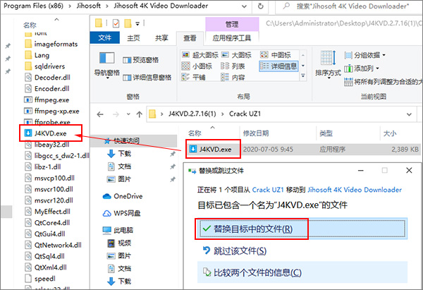Open the Lang folder
This screenshot has height=290, width=423.
pyautogui.click(x=37, y=55)
